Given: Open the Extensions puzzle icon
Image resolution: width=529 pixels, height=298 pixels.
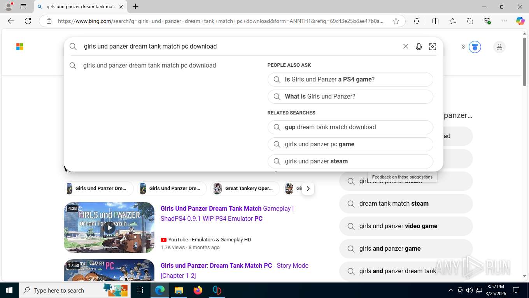Looking at the screenshot, I should click(417, 21).
